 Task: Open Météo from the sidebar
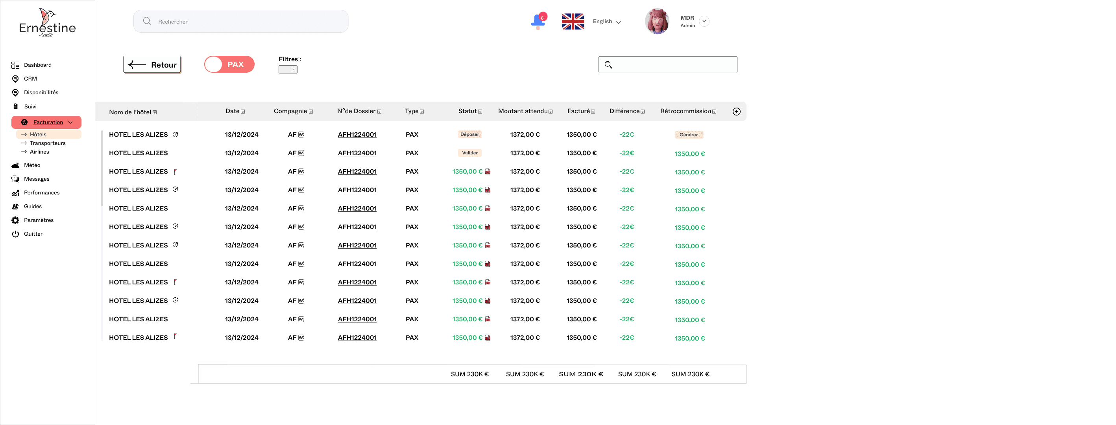click(x=32, y=165)
